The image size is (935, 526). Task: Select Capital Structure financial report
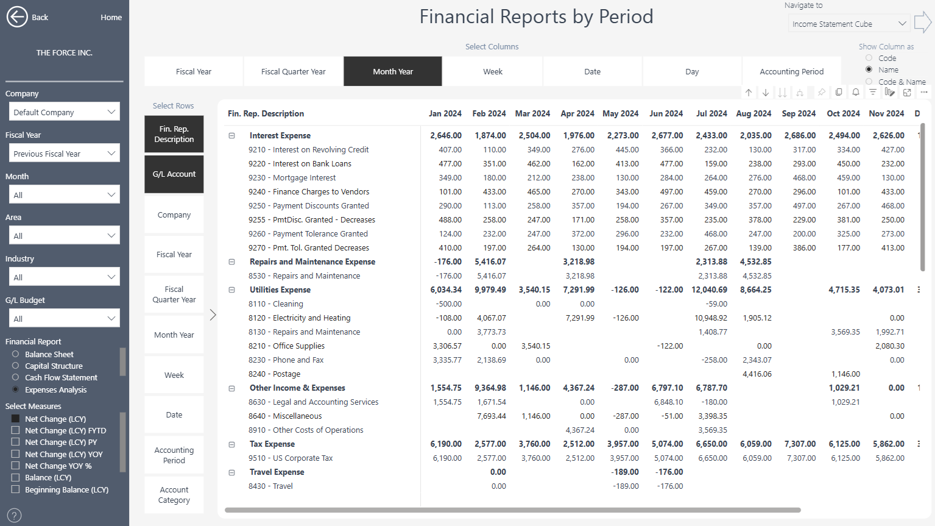16,366
